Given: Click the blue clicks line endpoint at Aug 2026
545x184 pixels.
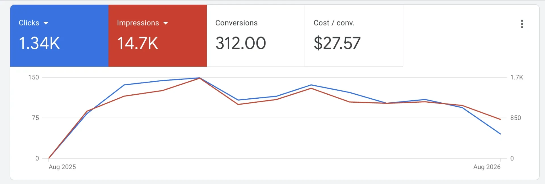Looking at the screenshot, I should (500, 134).
